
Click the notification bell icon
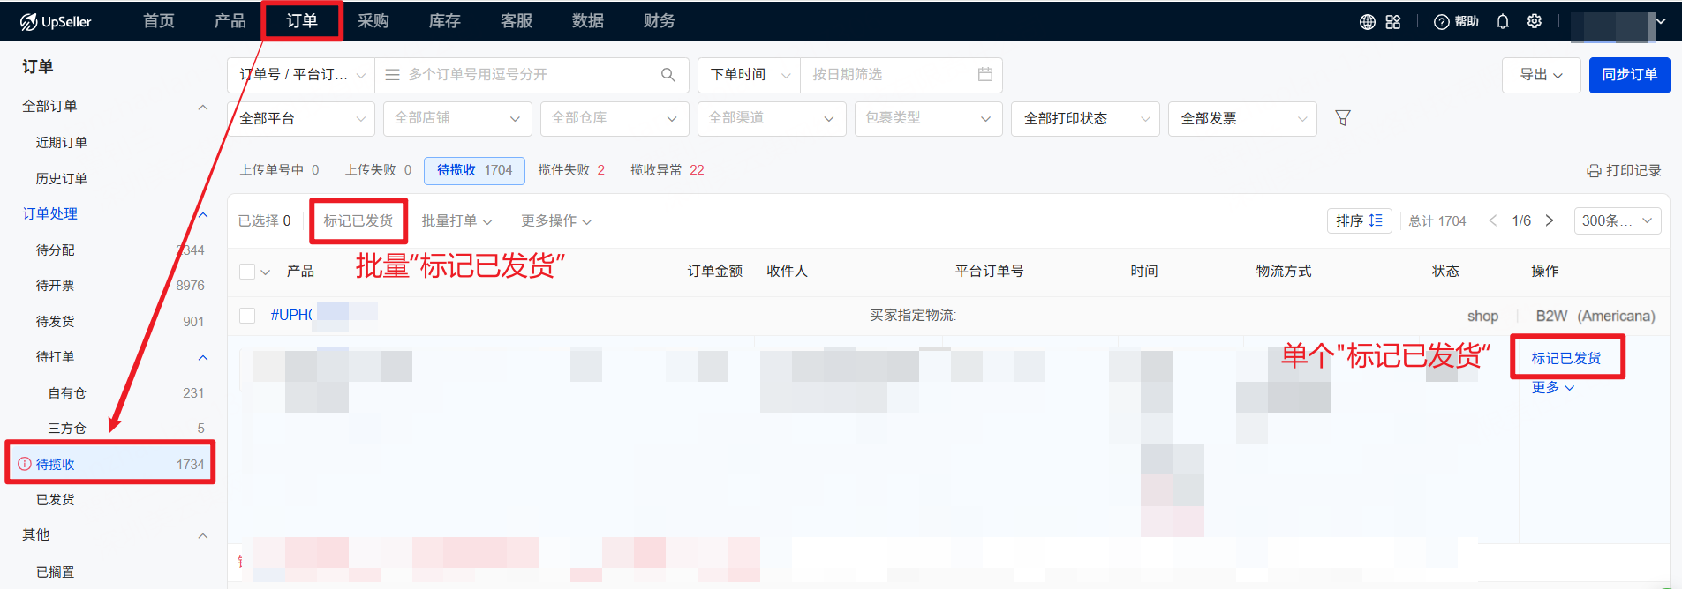[1503, 22]
